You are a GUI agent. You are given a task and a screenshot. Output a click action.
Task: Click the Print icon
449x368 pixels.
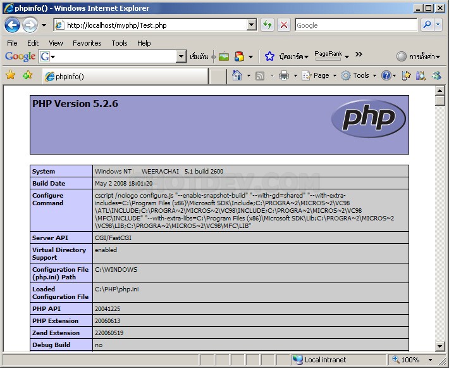(x=284, y=75)
